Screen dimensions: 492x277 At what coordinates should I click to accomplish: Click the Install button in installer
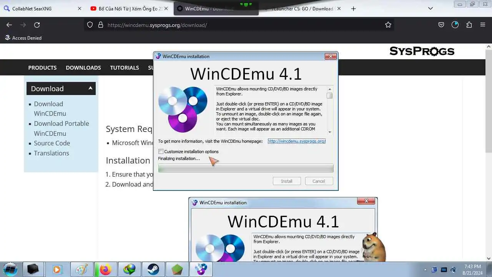click(x=287, y=181)
